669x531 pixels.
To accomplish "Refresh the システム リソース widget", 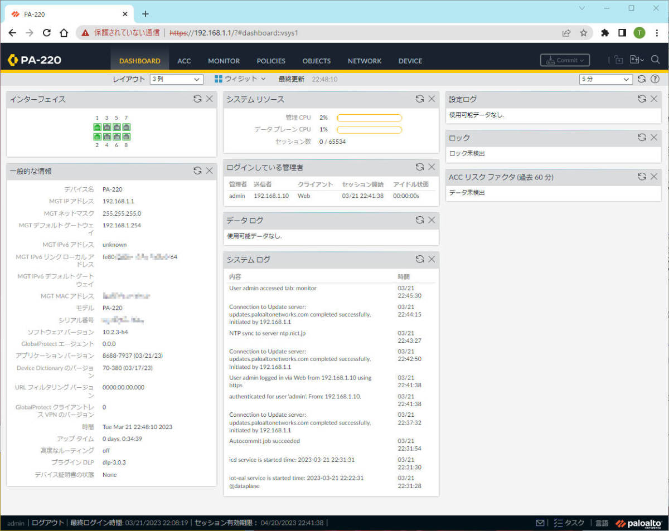I will 420,99.
